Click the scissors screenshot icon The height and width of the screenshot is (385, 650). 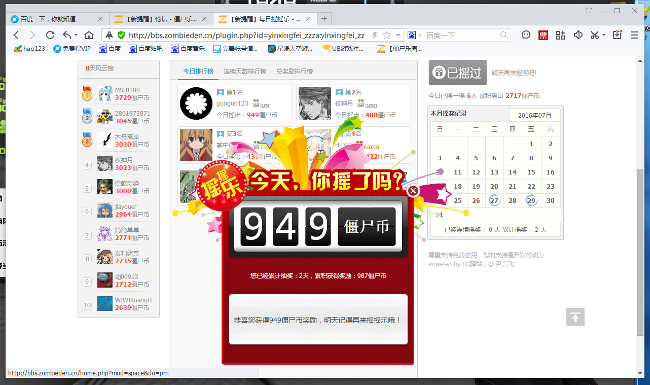[x=594, y=35]
